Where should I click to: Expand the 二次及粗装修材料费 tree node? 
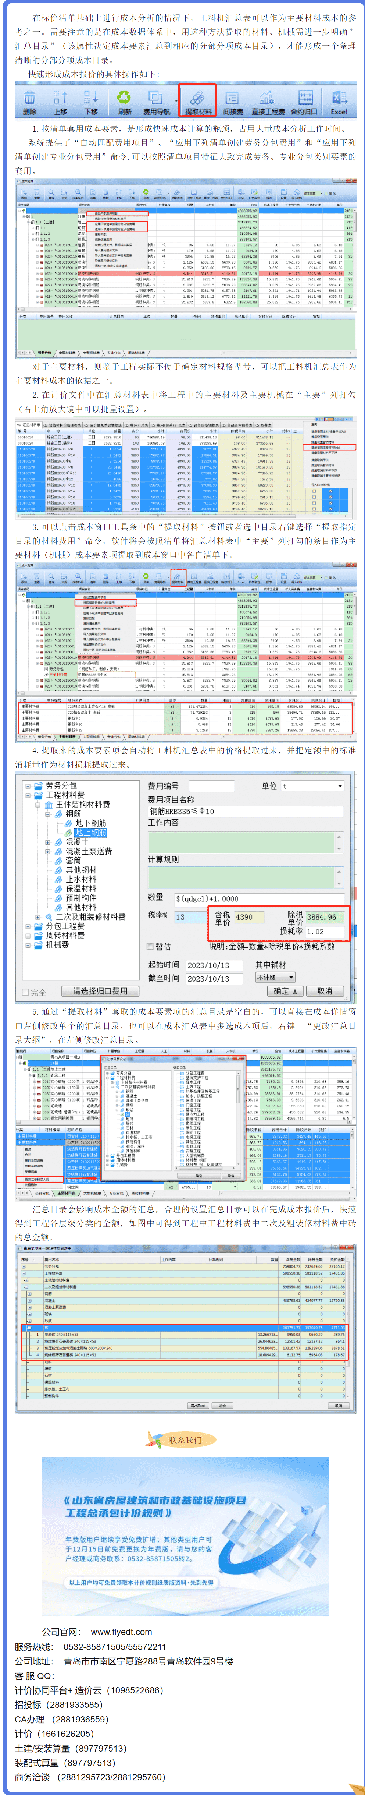tap(37, 917)
